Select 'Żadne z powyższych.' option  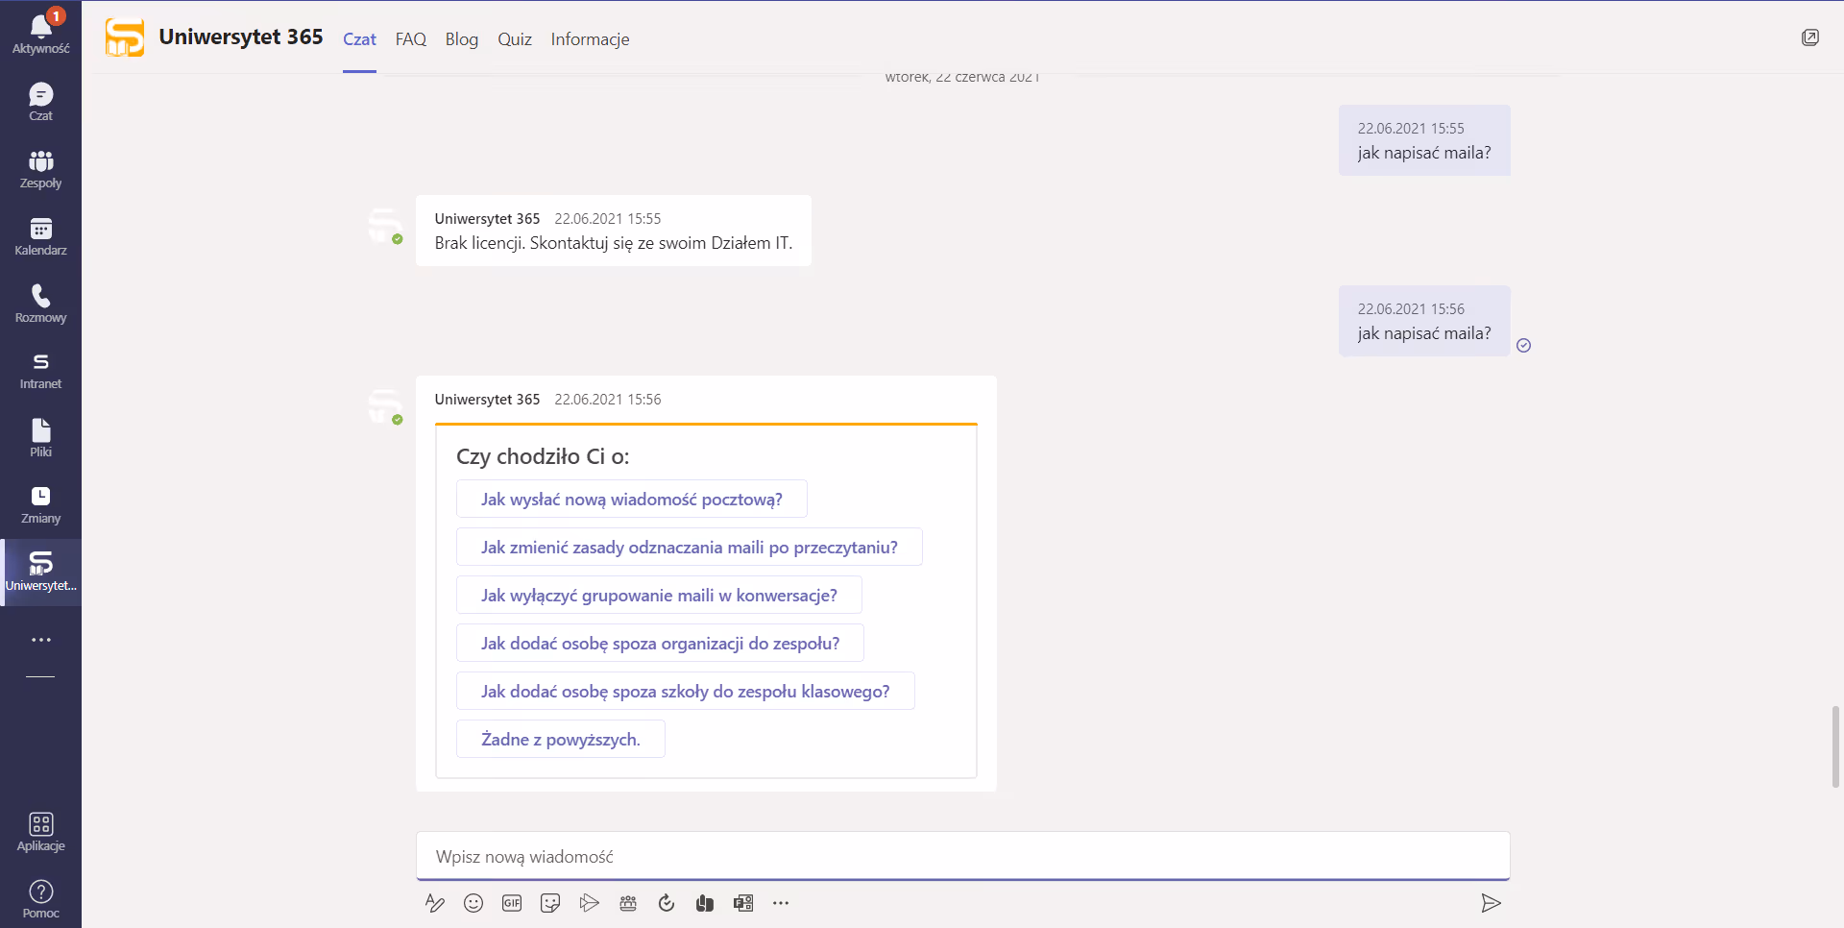tap(561, 740)
